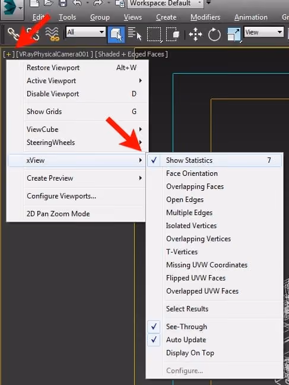Expand the Active Viewport submenu
The image size is (289, 385).
[x=77, y=81]
